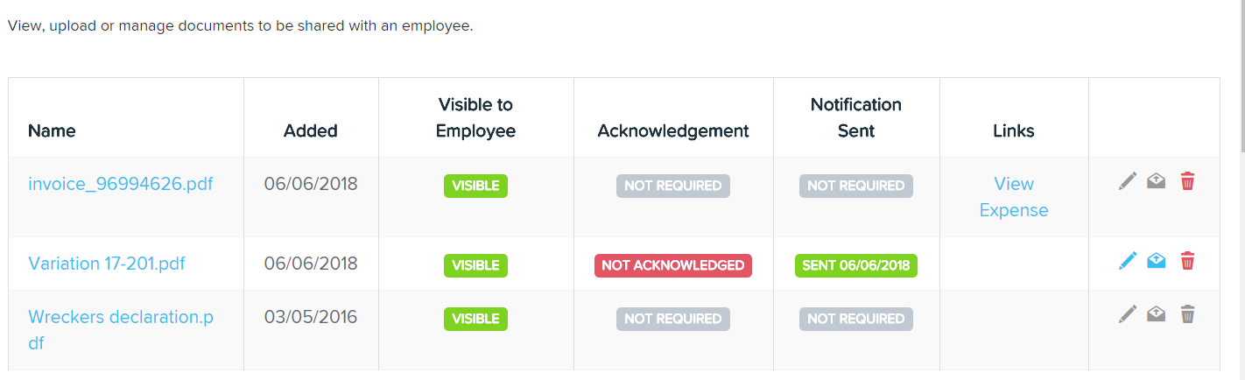Edit the Wreckers declaration document with the pencil icon
Screen dimensions: 1245x380
click(1128, 313)
